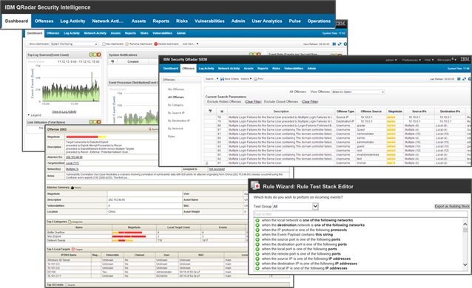This screenshot has width=472, height=288.
Task: Open the View Offenses select dropdown
Action: 358,92
